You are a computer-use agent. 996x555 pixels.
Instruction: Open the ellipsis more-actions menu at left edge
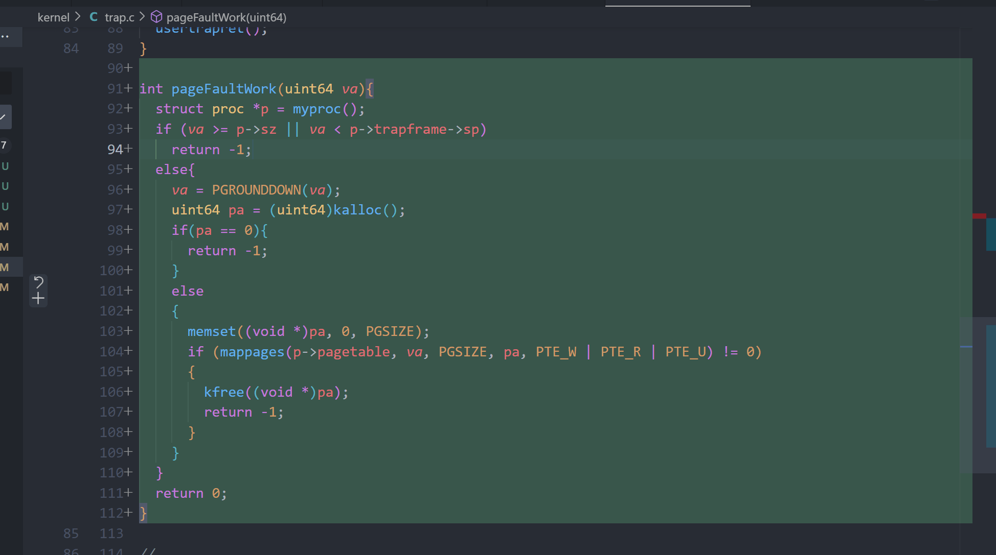tap(5, 36)
